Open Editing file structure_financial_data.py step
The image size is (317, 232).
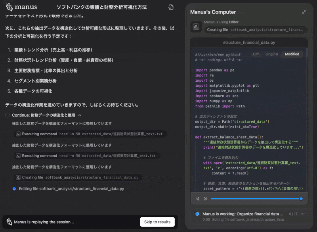click(71, 189)
